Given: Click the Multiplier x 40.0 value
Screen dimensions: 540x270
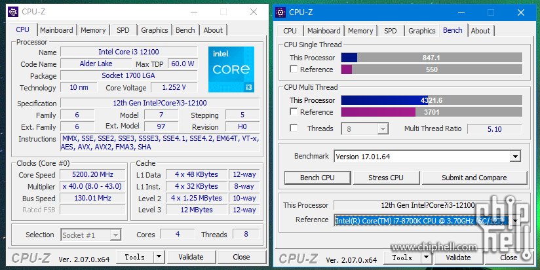Looking at the screenshot, I should coord(92,186).
